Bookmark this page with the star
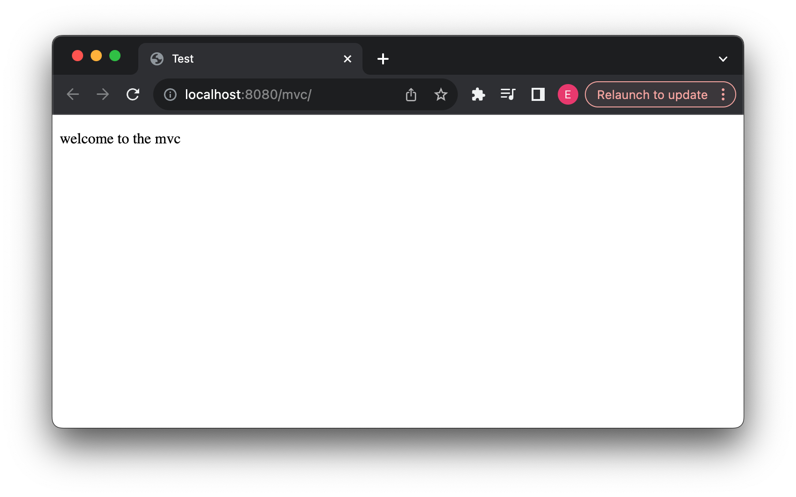This screenshot has width=796, height=497. (441, 94)
